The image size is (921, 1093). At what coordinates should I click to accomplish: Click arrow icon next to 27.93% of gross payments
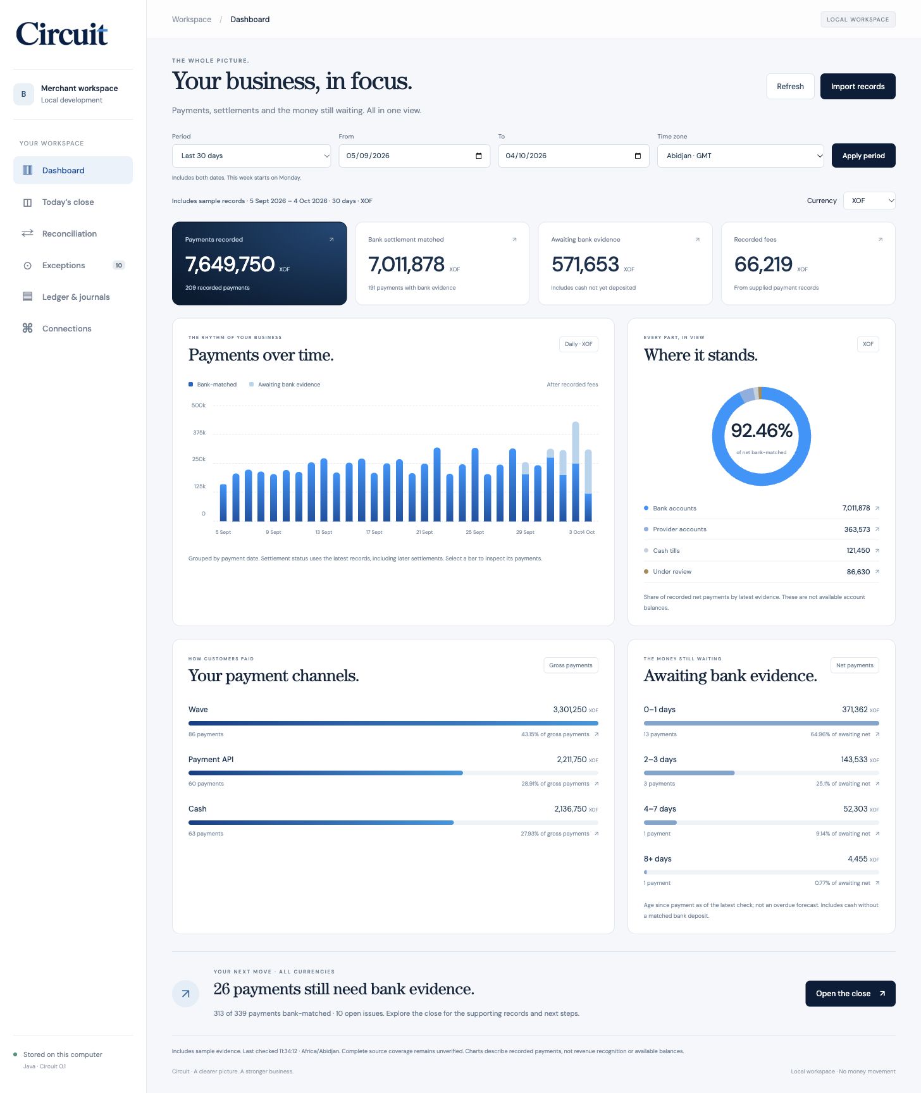pyautogui.click(x=596, y=834)
